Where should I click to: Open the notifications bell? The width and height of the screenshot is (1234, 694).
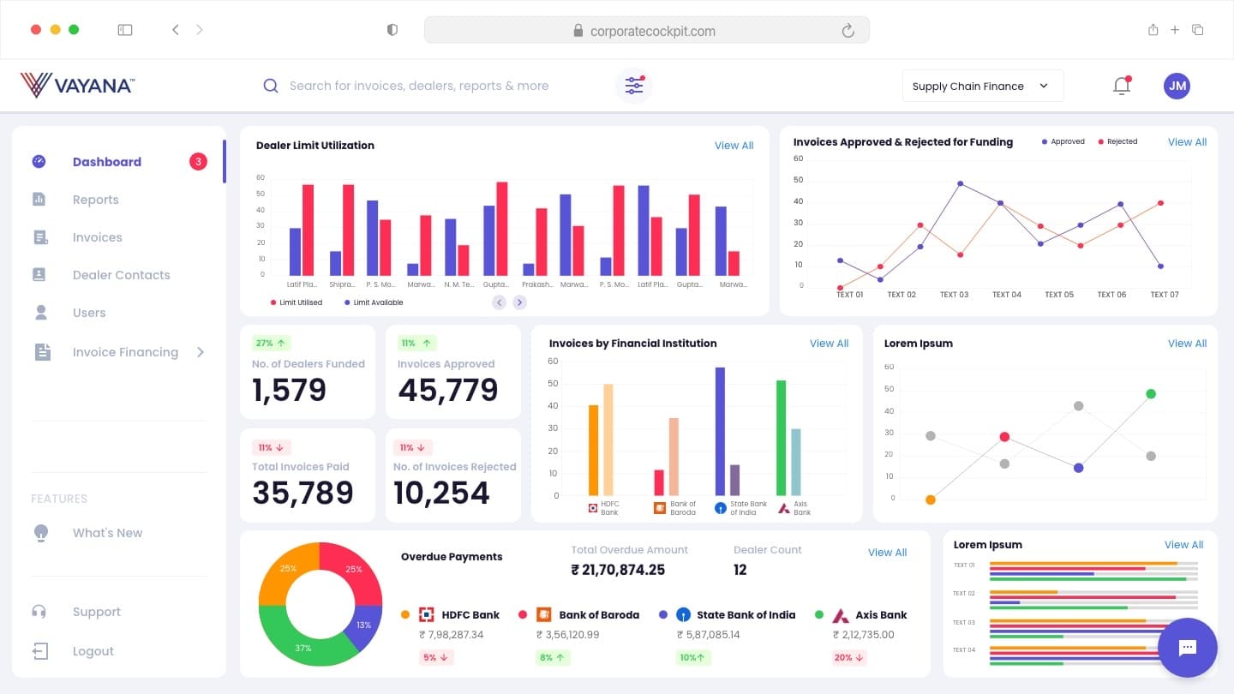click(x=1122, y=85)
